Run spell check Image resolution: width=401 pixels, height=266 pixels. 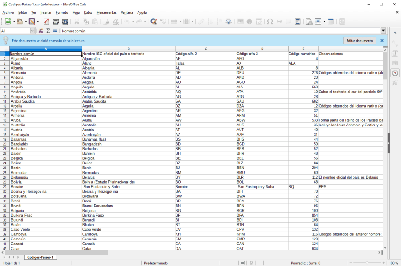pyautogui.click(x=164, y=21)
